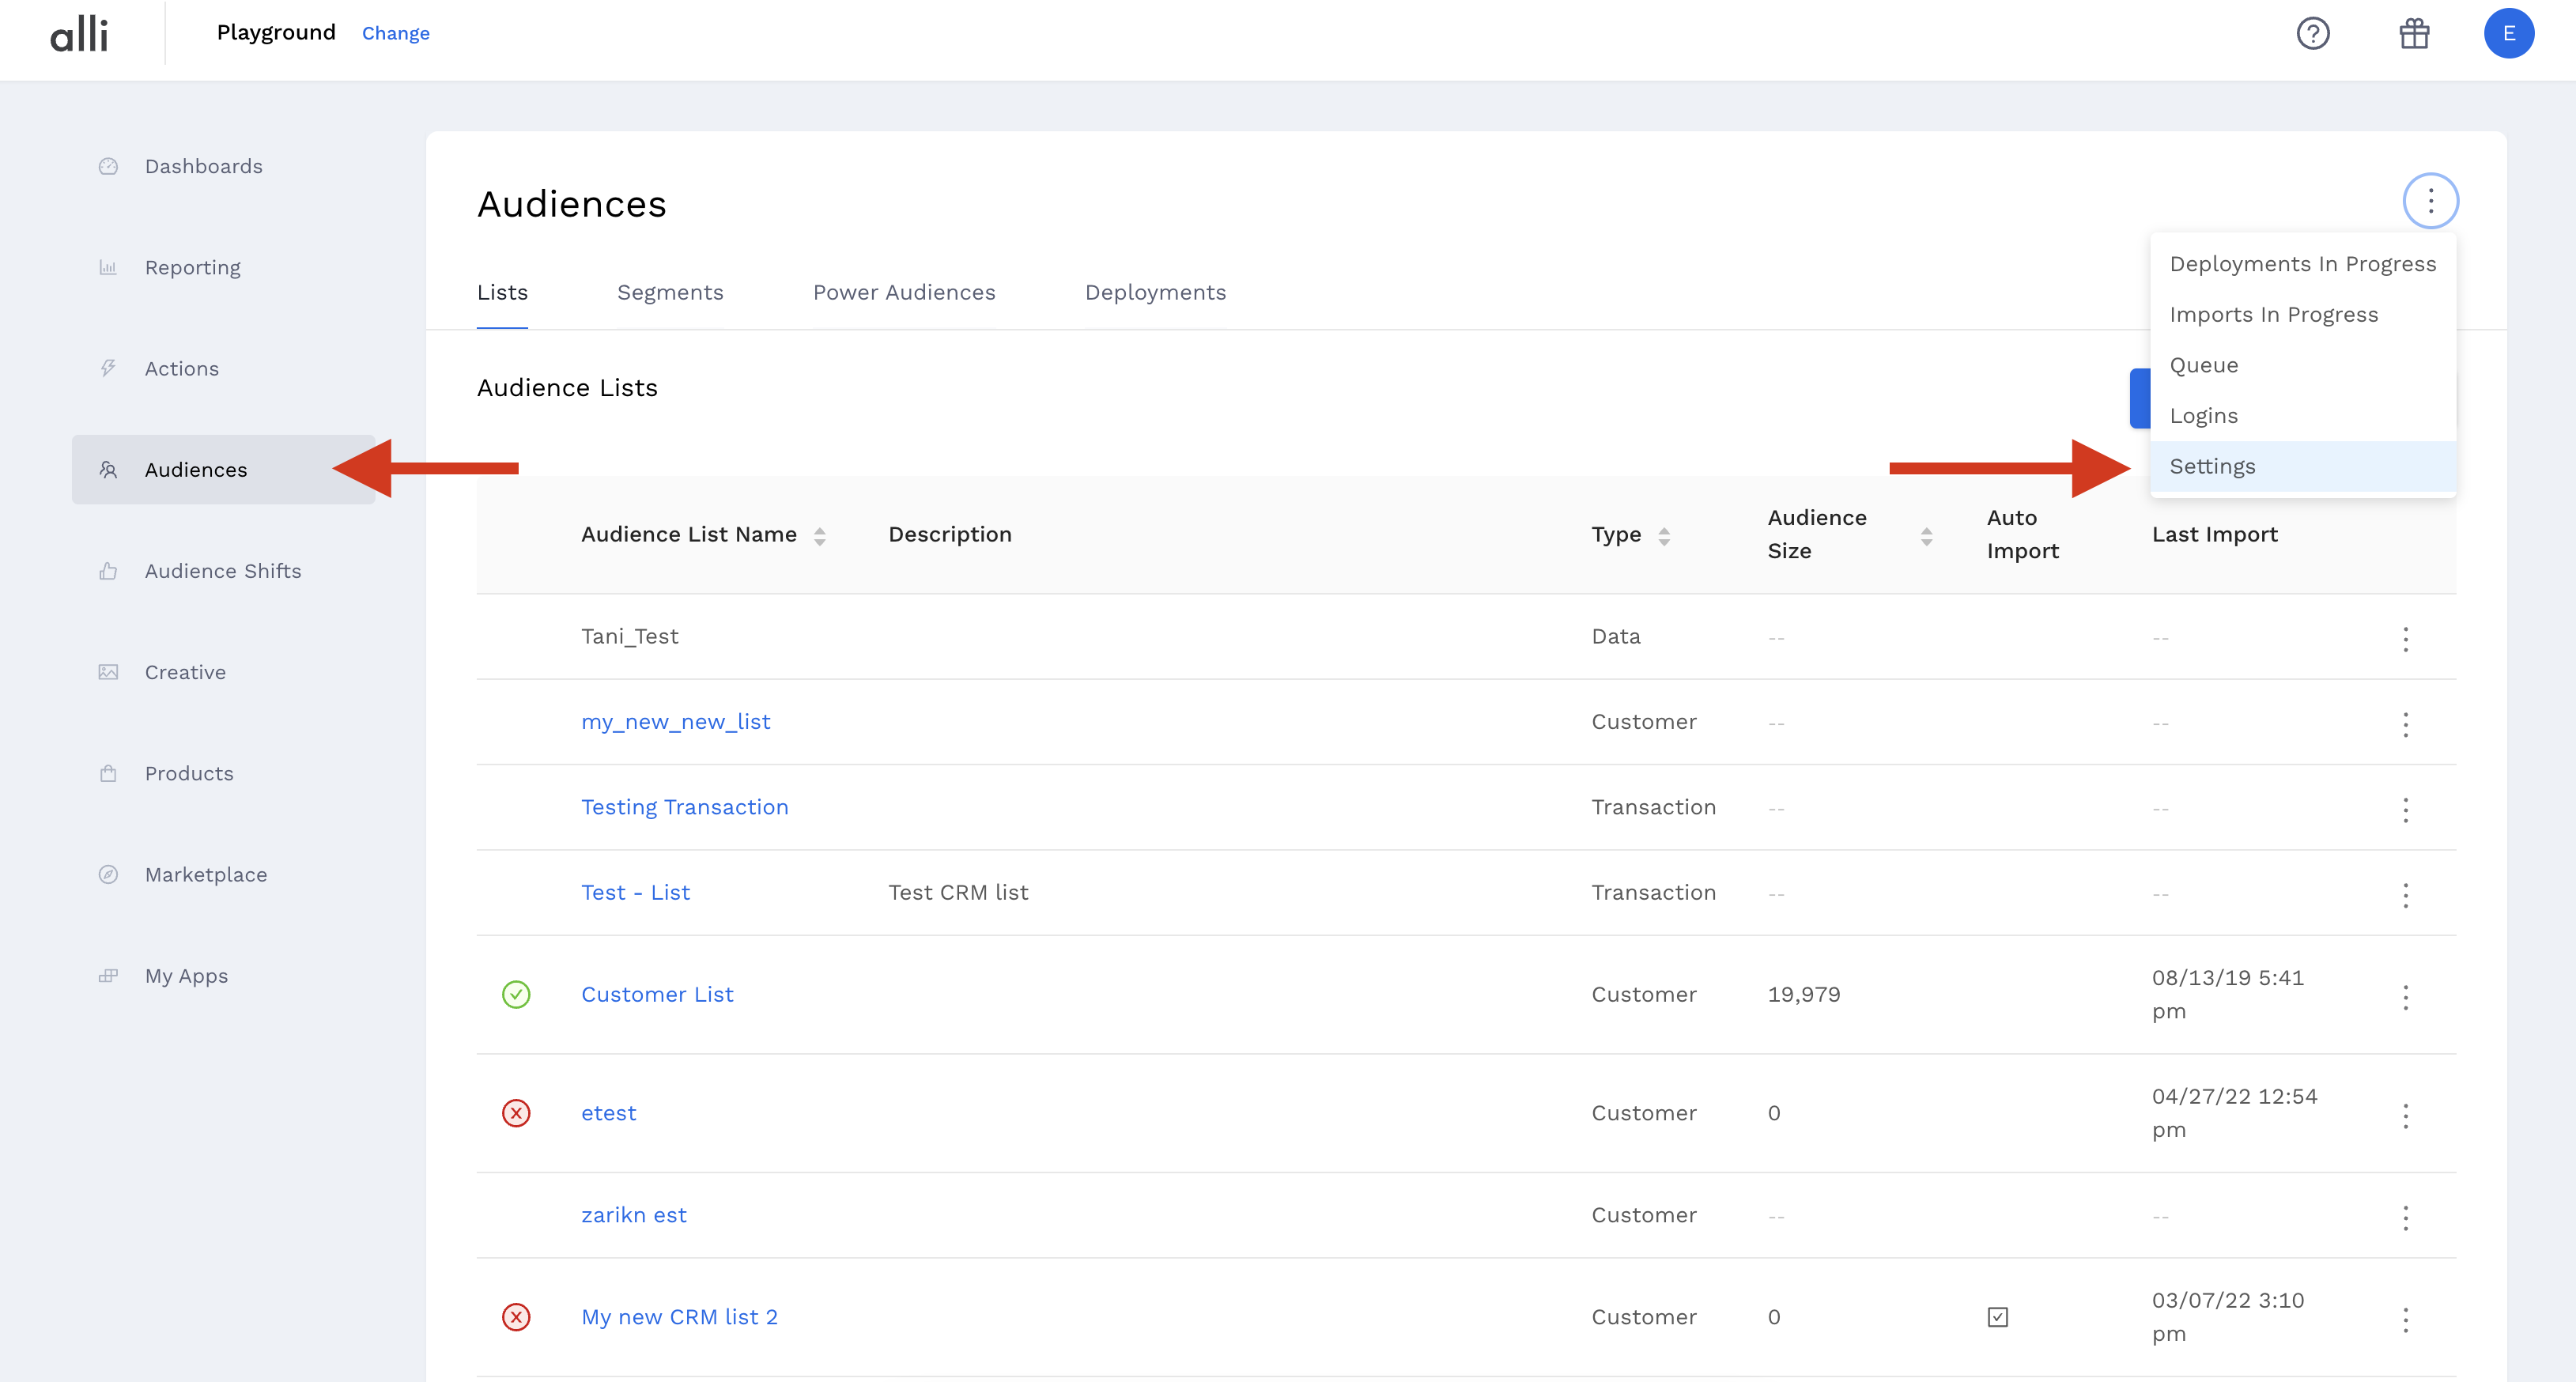Sort by Audience List Name arrows
2576x1382 pixels.
(x=819, y=536)
